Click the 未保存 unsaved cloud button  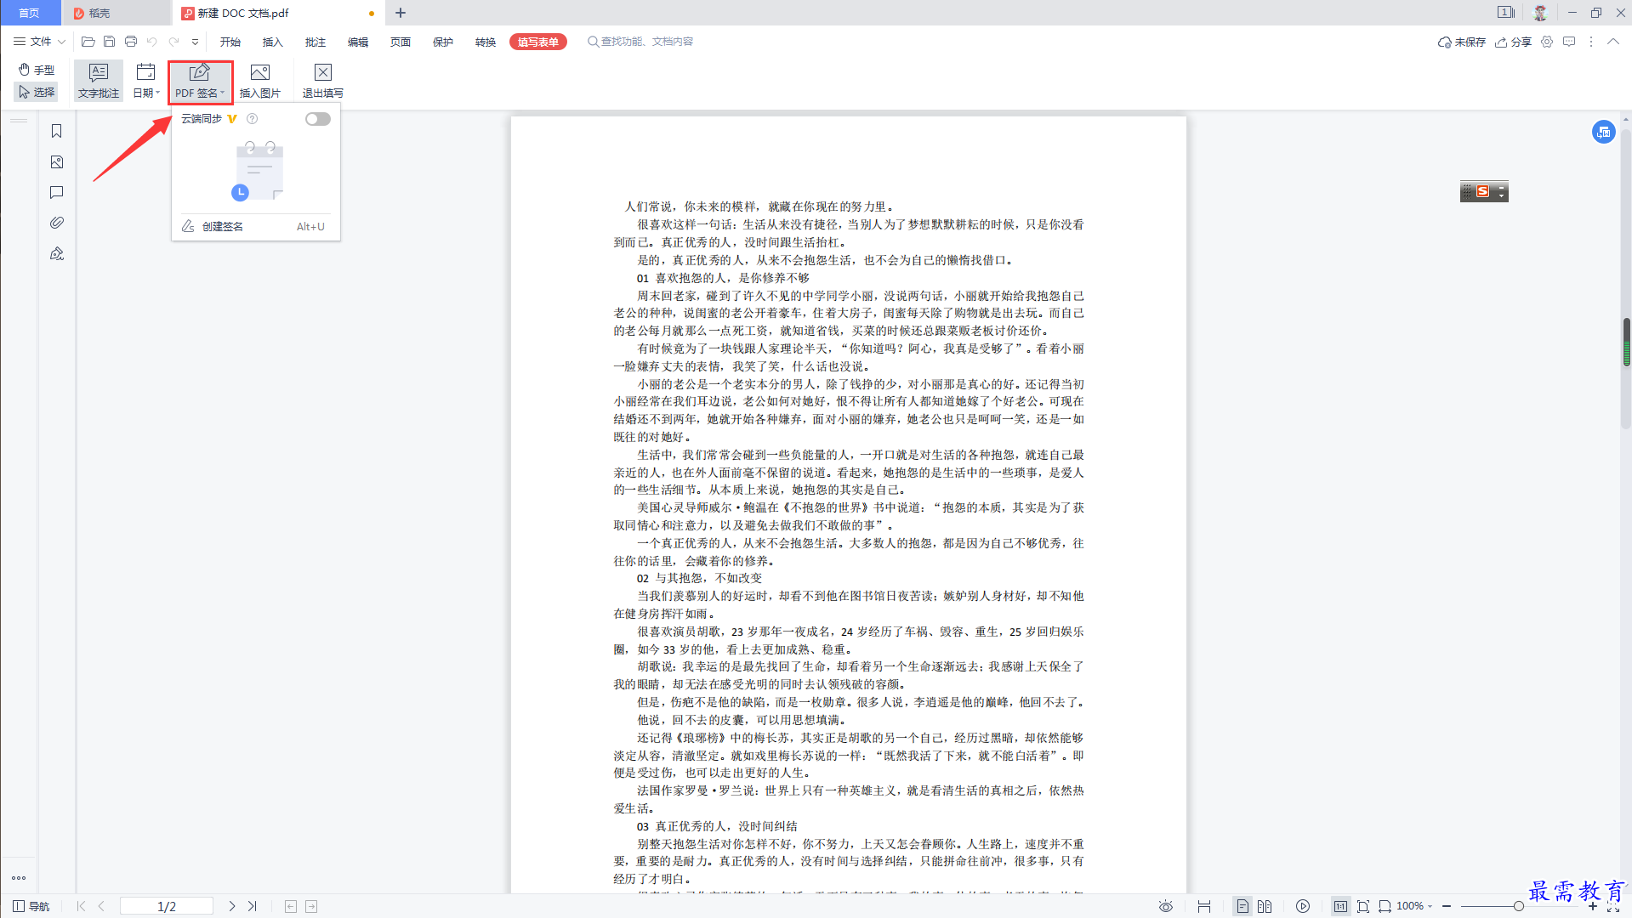pyautogui.click(x=1462, y=42)
